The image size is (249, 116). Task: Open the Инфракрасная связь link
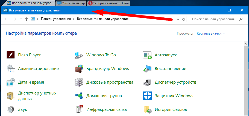click(x=107, y=109)
